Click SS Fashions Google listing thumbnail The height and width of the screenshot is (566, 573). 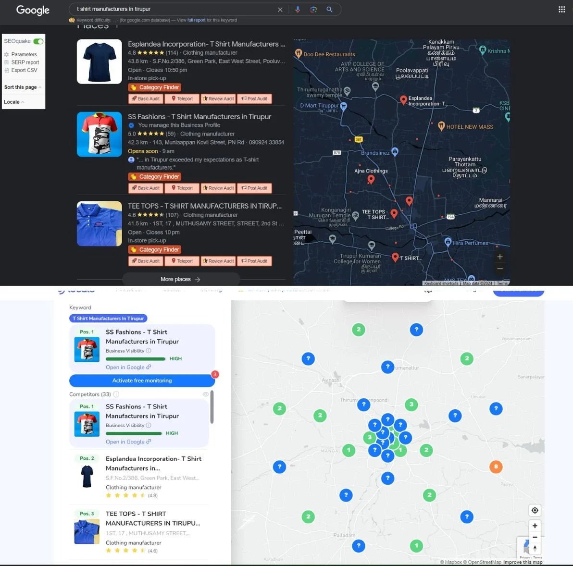coord(100,135)
